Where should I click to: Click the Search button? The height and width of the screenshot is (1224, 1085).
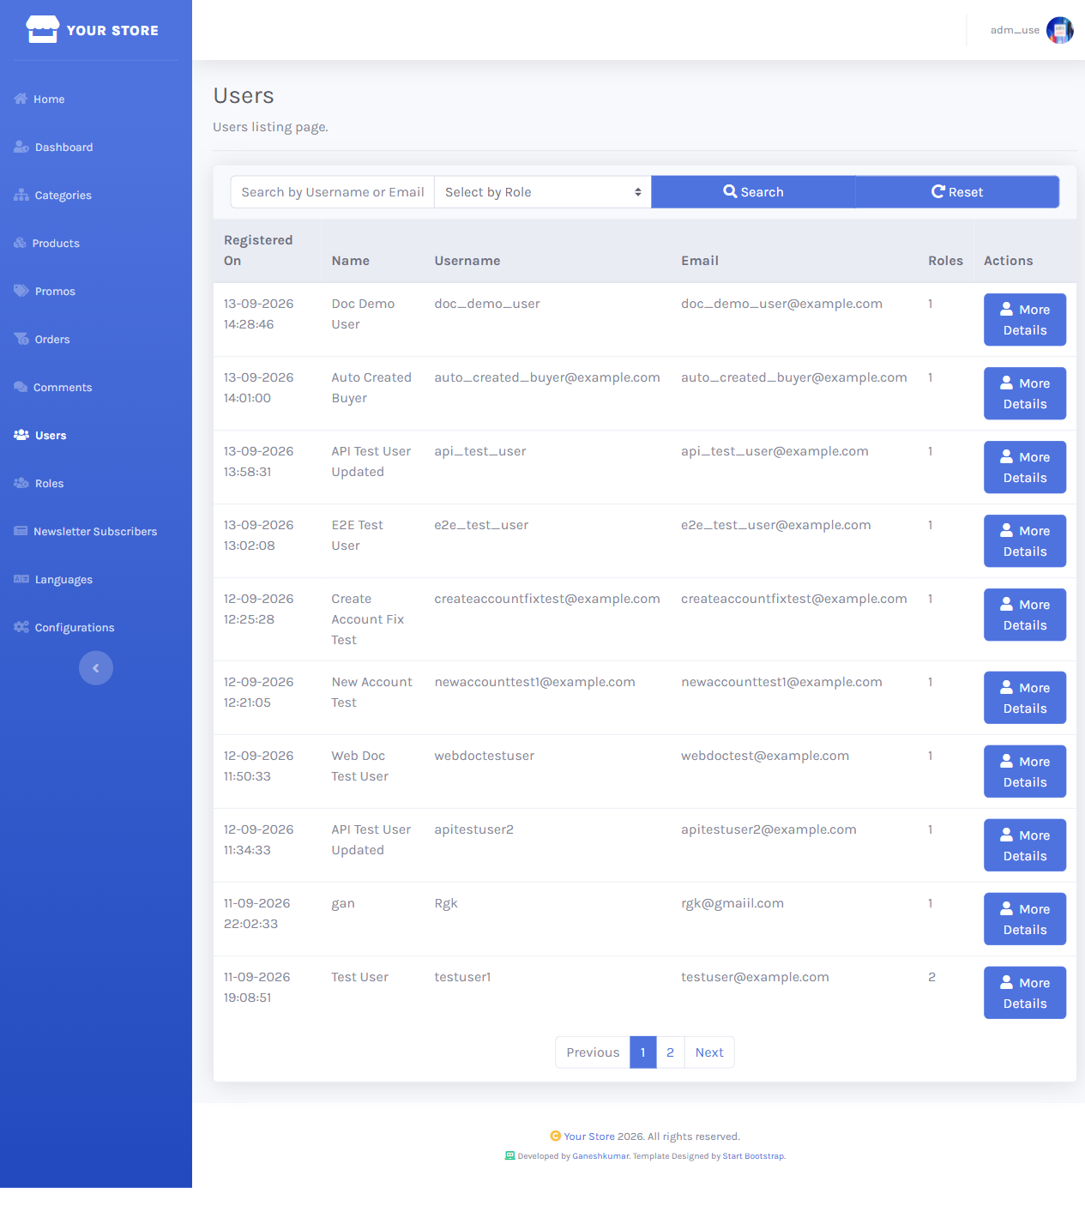click(753, 192)
